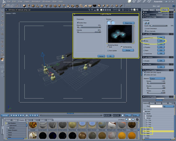Image resolution: width=176 pixels, height=141 pixels.
Task: Click the play button in the timeline controls
Action: point(18,115)
